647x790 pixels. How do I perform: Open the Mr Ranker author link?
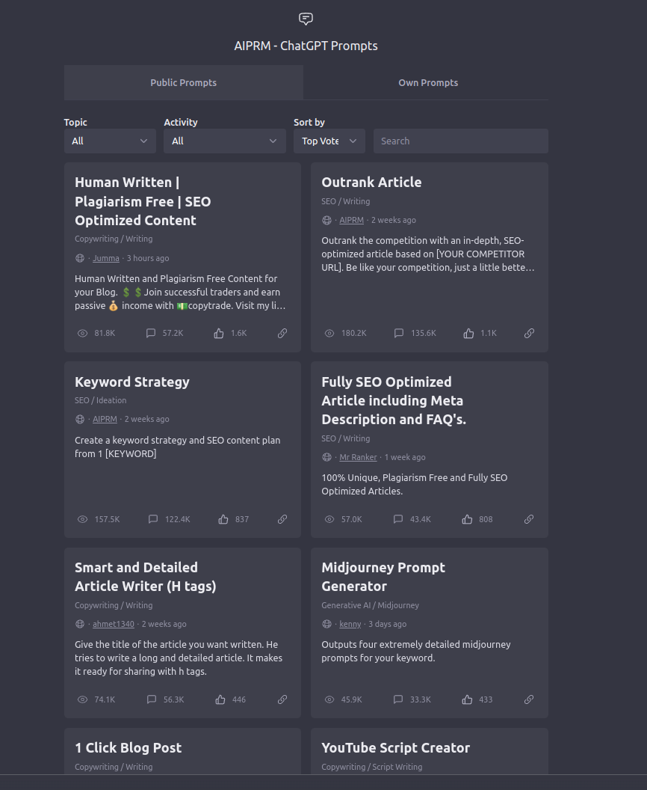coord(358,457)
